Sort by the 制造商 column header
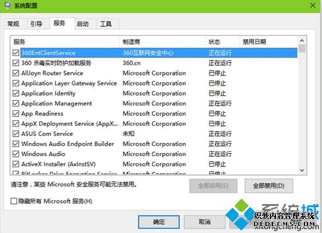322x233 pixels. (x=163, y=42)
